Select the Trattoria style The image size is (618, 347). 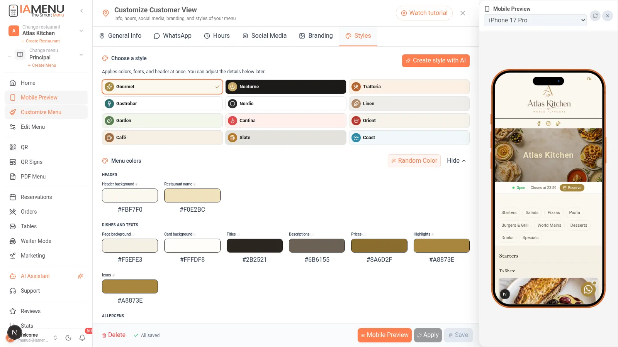[409, 87]
